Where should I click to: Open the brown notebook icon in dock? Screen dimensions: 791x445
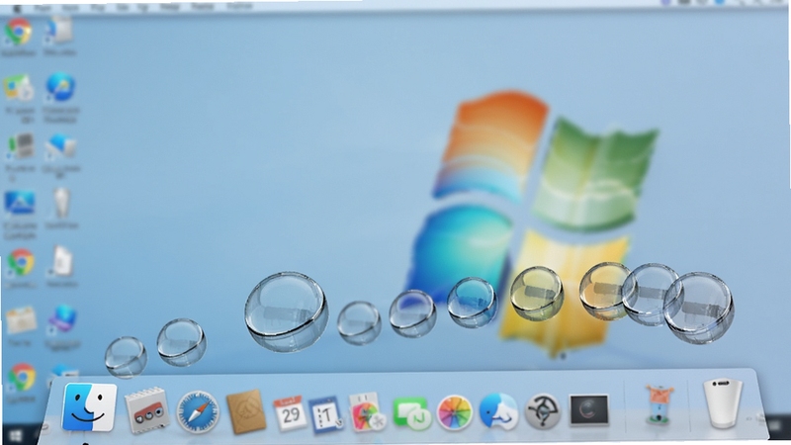click(246, 411)
